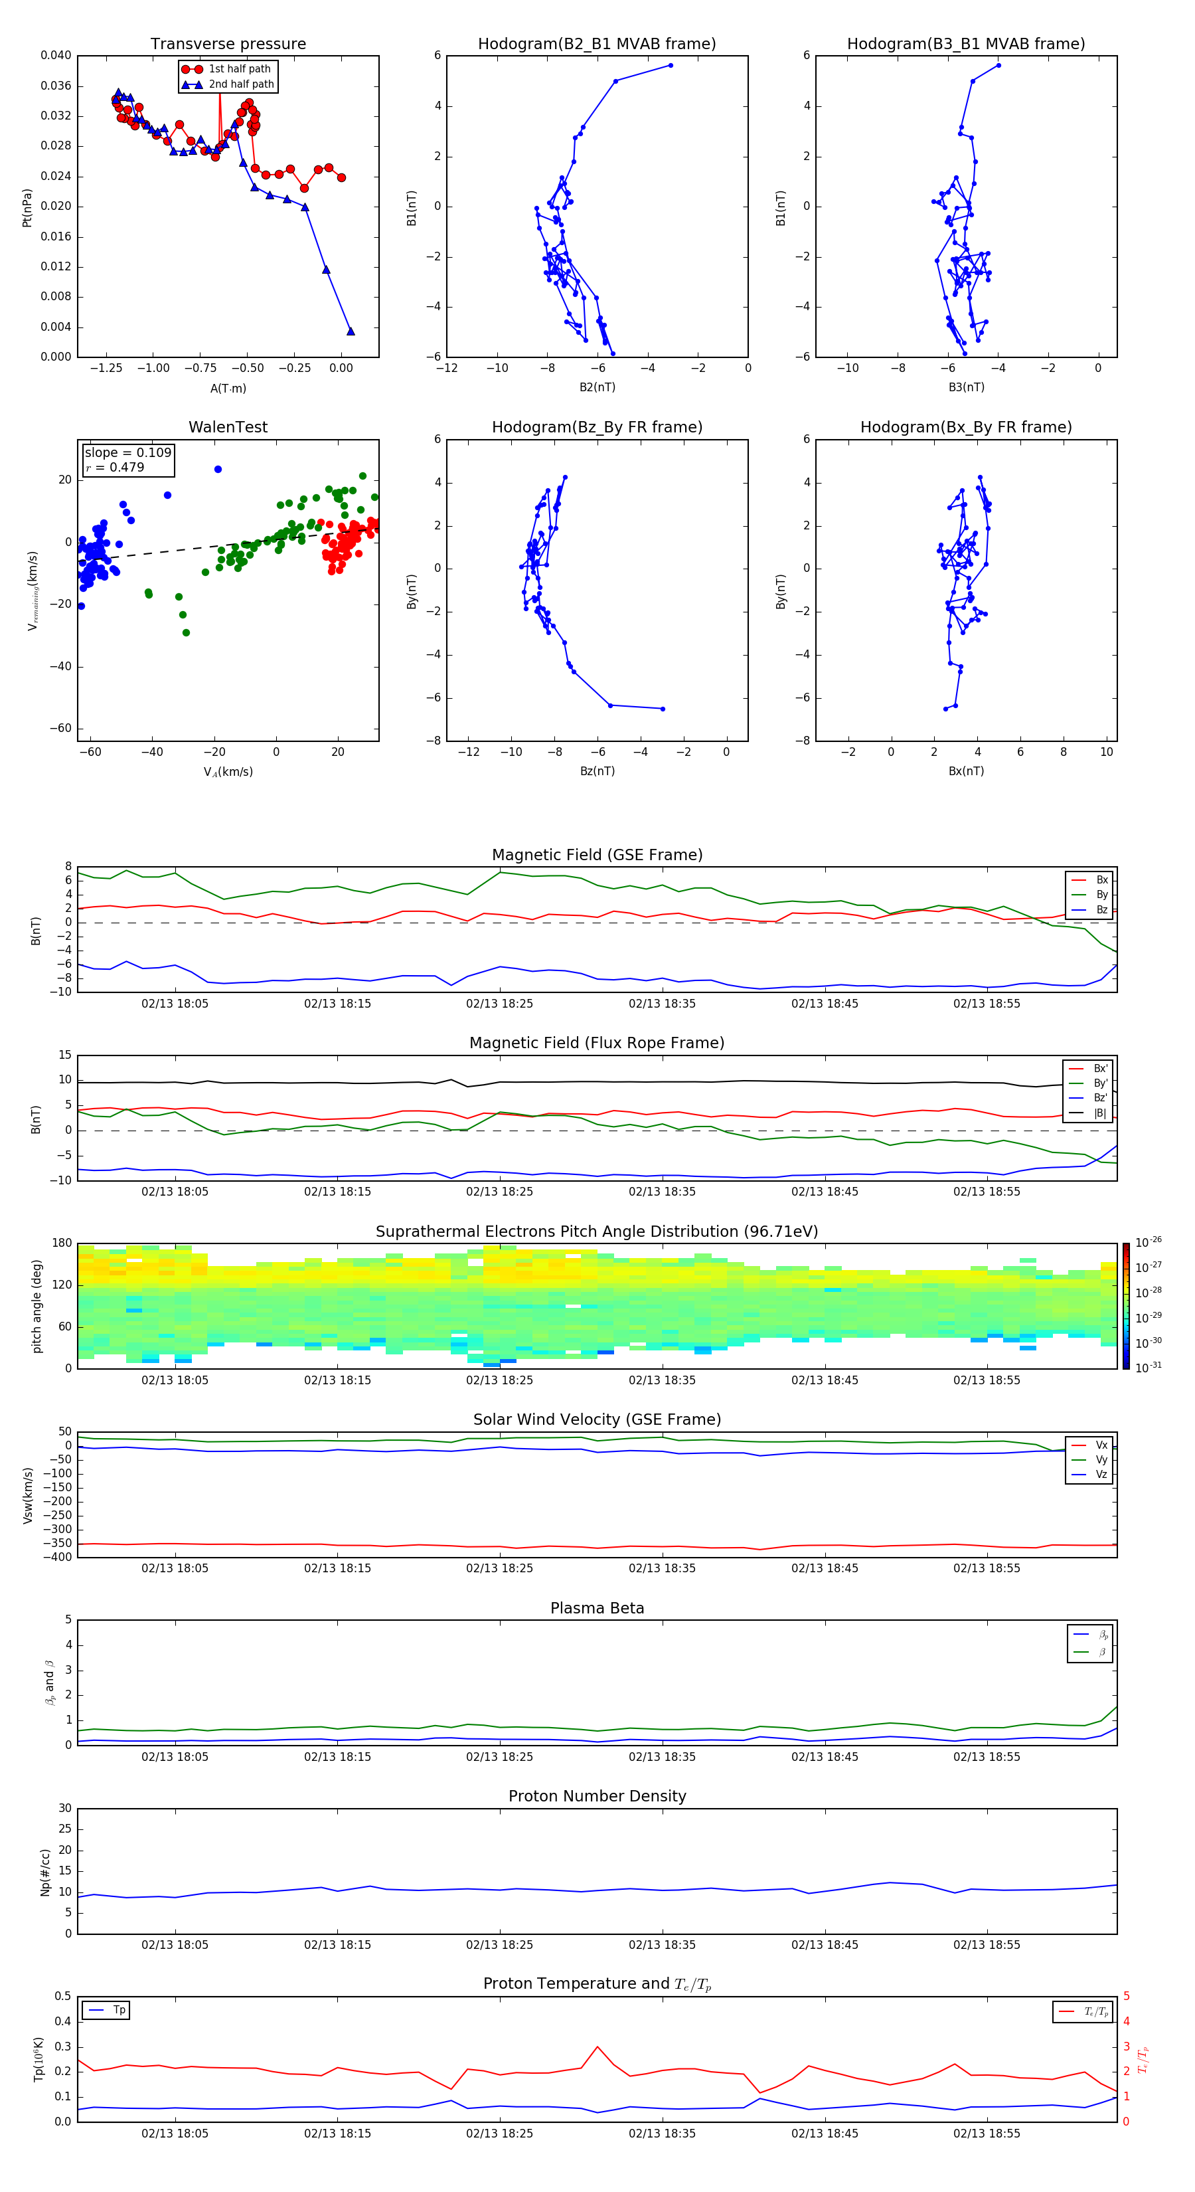Click the "Hodogram(Bx_By FR frame)" title
The width and height of the screenshot is (1195, 2192).
[x=966, y=427]
